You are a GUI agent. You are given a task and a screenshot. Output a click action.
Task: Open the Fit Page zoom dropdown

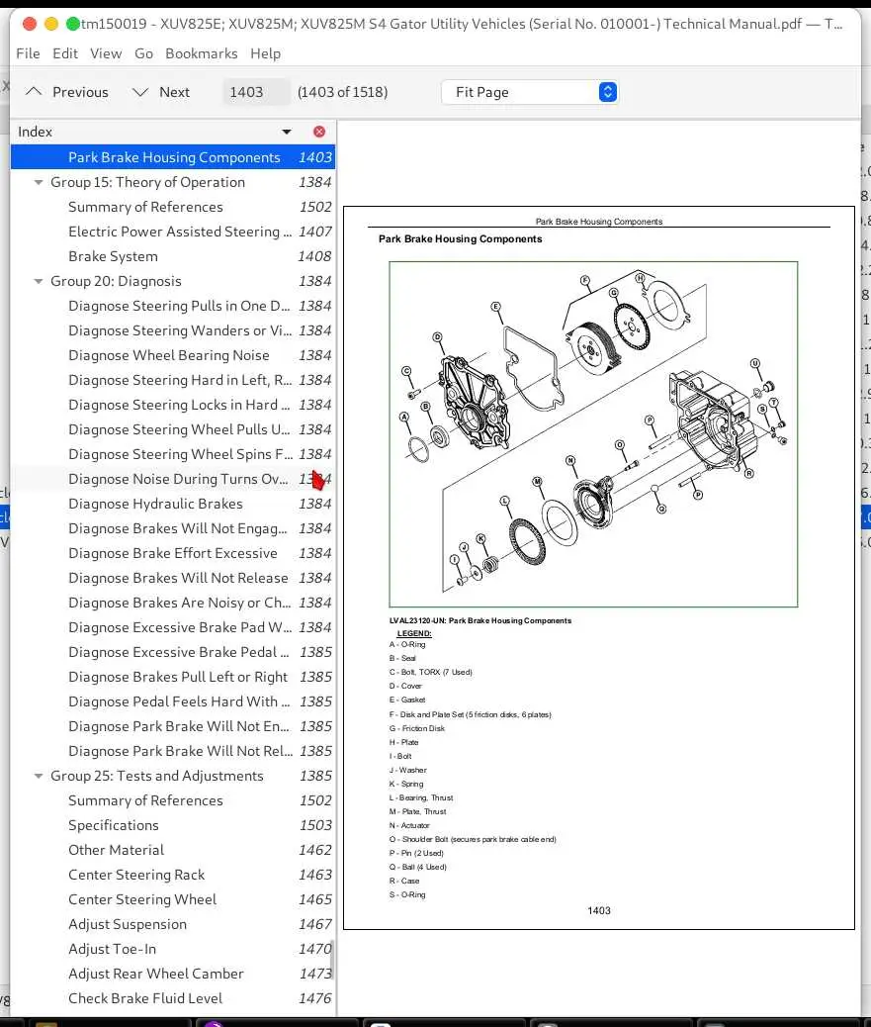click(x=529, y=92)
